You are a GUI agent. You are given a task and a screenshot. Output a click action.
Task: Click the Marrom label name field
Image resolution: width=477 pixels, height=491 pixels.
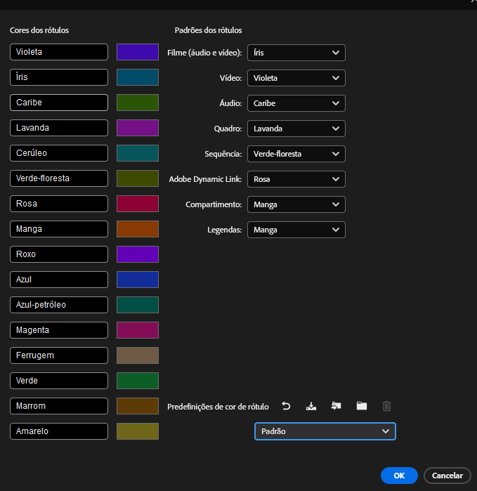coord(59,406)
